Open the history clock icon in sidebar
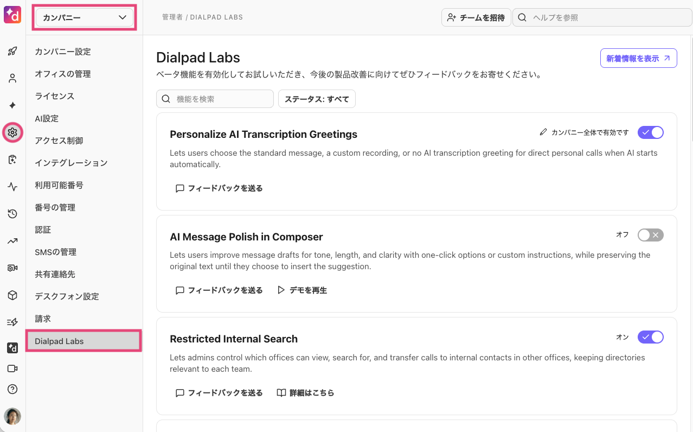 (x=12, y=214)
